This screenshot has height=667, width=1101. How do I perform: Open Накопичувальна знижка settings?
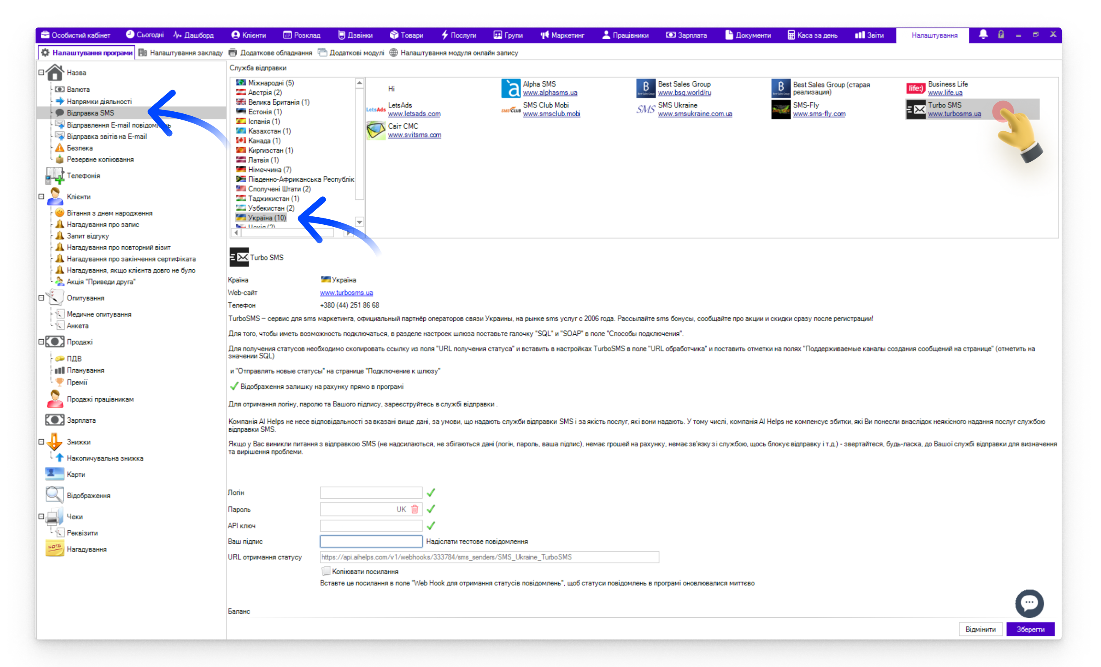105,458
